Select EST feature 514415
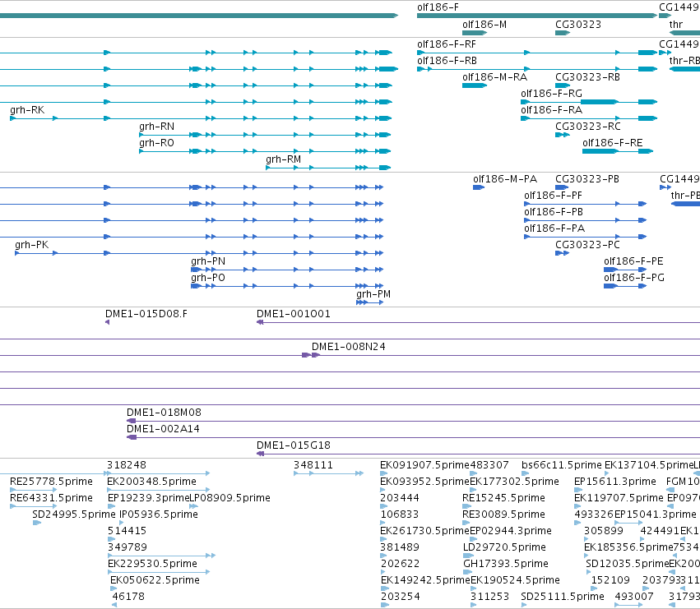The height and width of the screenshot is (609, 700). tap(127, 532)
